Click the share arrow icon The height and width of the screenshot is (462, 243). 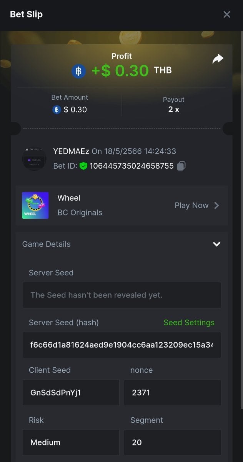tap(218, 59)
